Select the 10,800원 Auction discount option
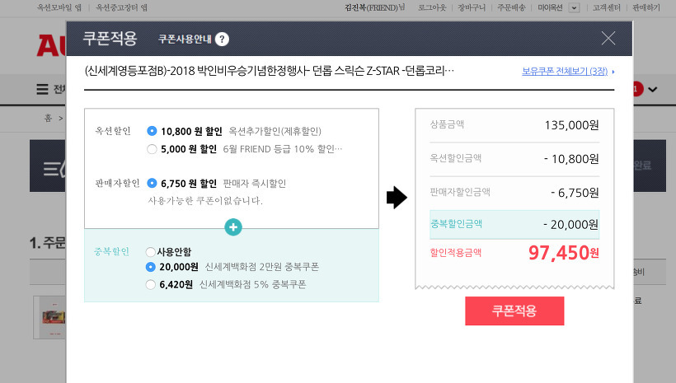 tap(152, 131)
